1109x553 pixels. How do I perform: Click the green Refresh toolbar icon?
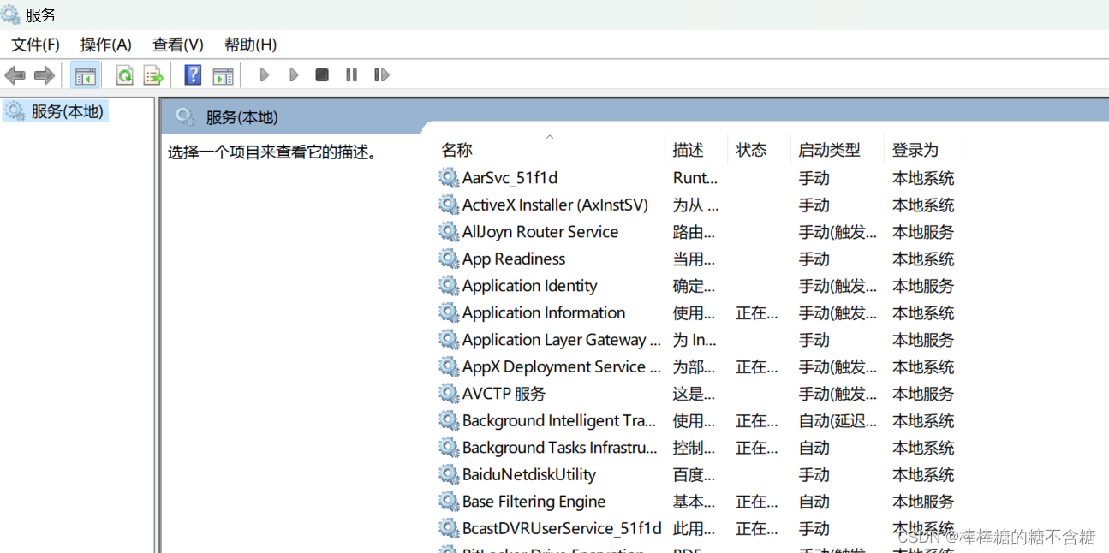tap(125, 75)
